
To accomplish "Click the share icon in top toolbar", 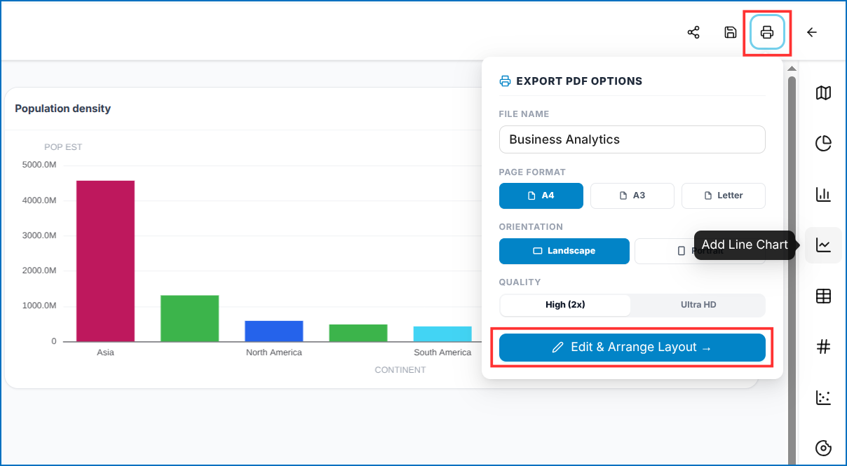I will [x=693, y=32].
